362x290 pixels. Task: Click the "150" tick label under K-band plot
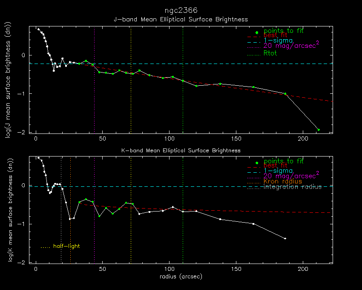(236, 269)
